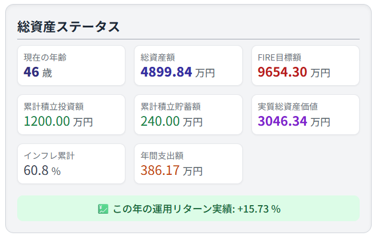Click the red 9654.30 万円 target value
Viewport: 378px width, 240px height.
click(x=294, y=72)
